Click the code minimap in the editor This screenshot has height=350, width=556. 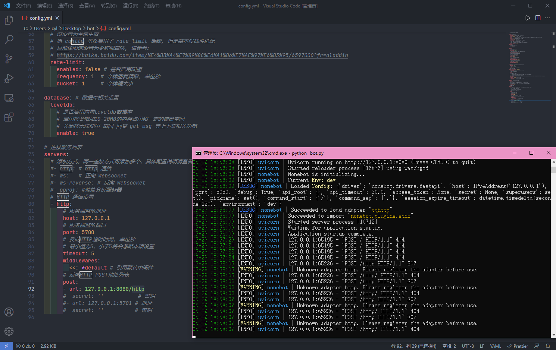coord(530,67)
